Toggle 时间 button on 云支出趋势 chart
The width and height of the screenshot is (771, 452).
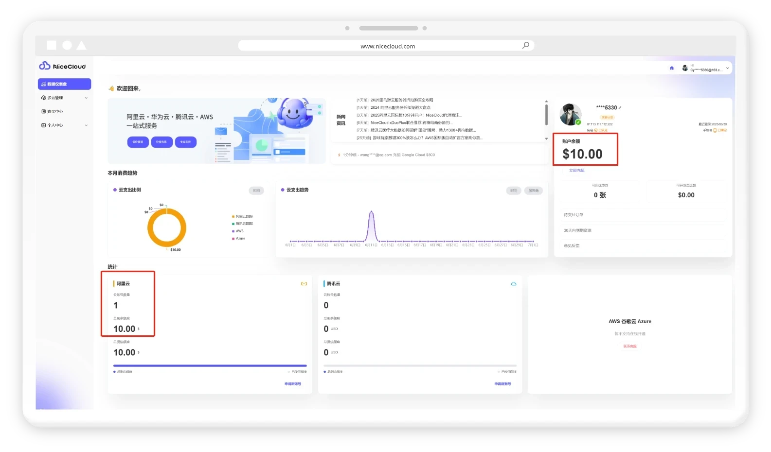point(514,191)
